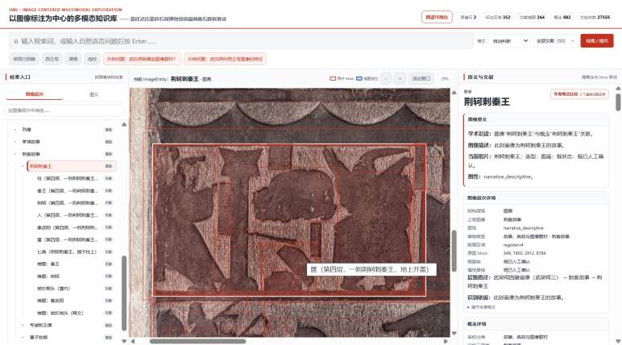Click the blue 线图定位 legend icon
The height and width of the screenshot is (345, 622).
click(359, 79)
